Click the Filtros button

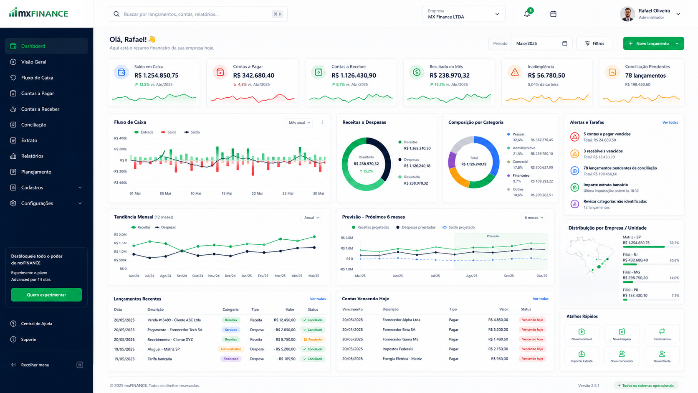point(594,43)
